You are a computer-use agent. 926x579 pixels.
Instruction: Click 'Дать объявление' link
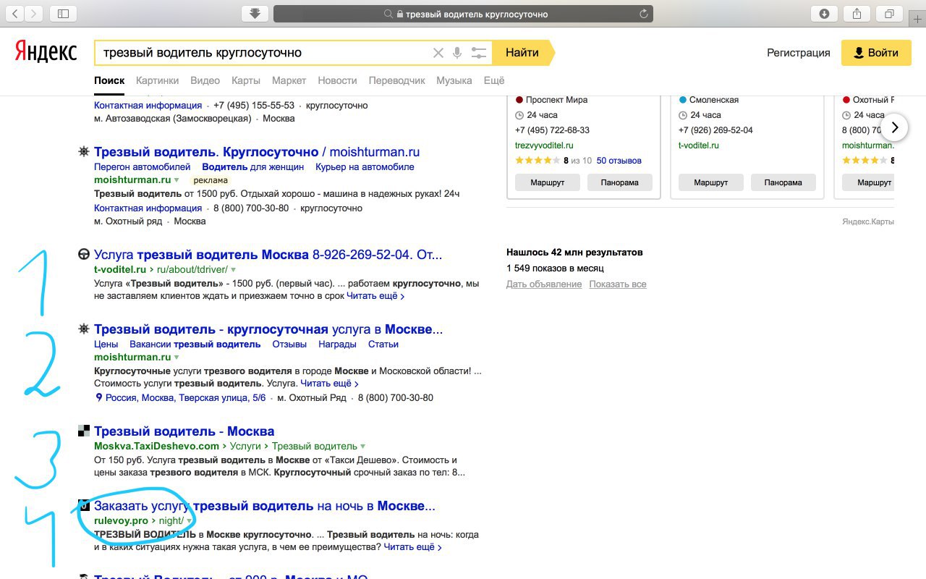[x=544, y=284]
